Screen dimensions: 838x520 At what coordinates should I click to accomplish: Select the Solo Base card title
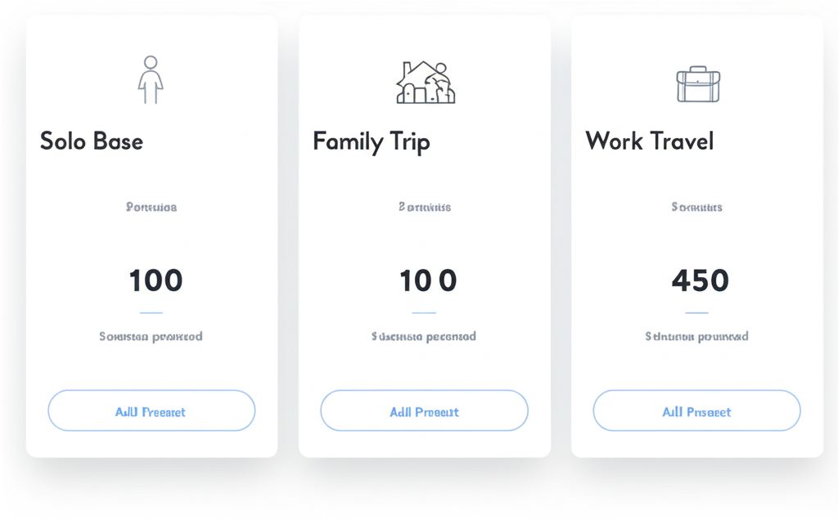pyautogui.click(x=92, y=141)
